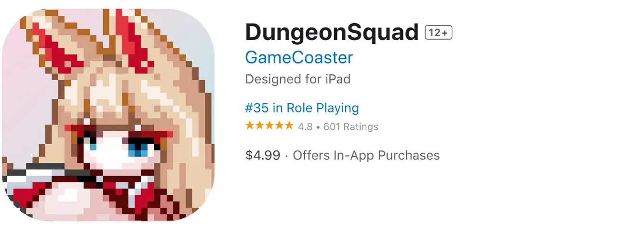Select the fourth orange rating star
The width and height of the screenshot is (617, 230).
(x=279, y=126)
